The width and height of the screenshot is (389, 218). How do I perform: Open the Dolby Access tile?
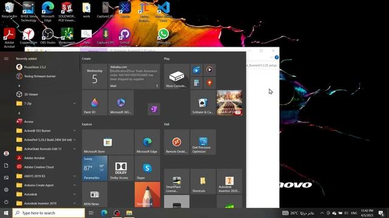(x=121, y=168)
